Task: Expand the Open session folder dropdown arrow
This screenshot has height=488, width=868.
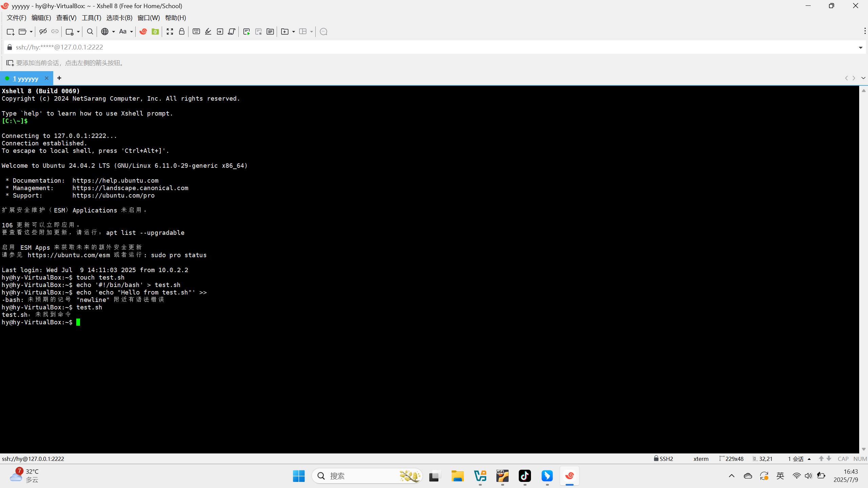Action: [x=31, y=32]
